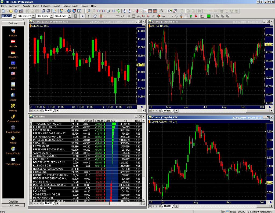
Task: Open the Einfügen menu
Action: [46, 6]
